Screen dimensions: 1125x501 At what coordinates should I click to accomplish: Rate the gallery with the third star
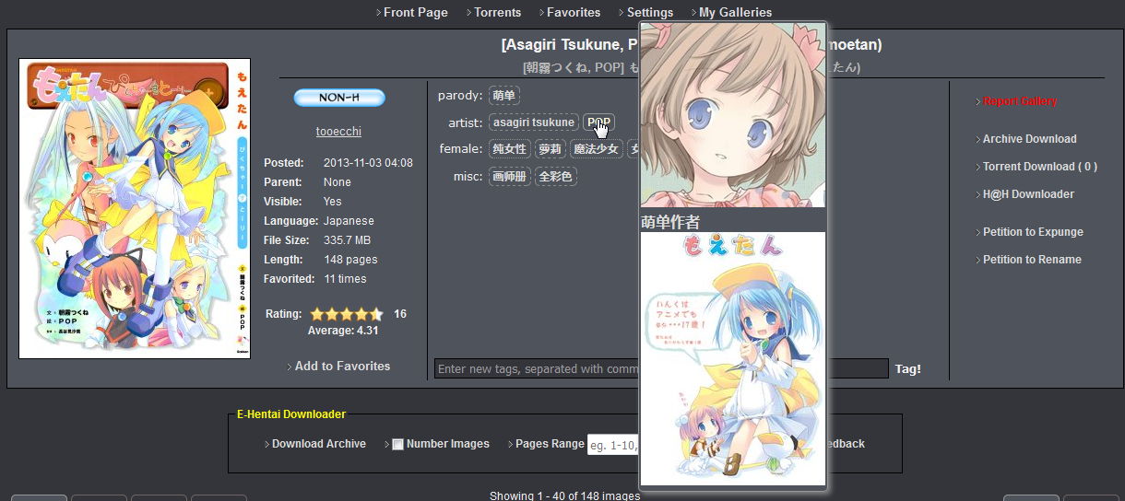click(x=347, y=314)
